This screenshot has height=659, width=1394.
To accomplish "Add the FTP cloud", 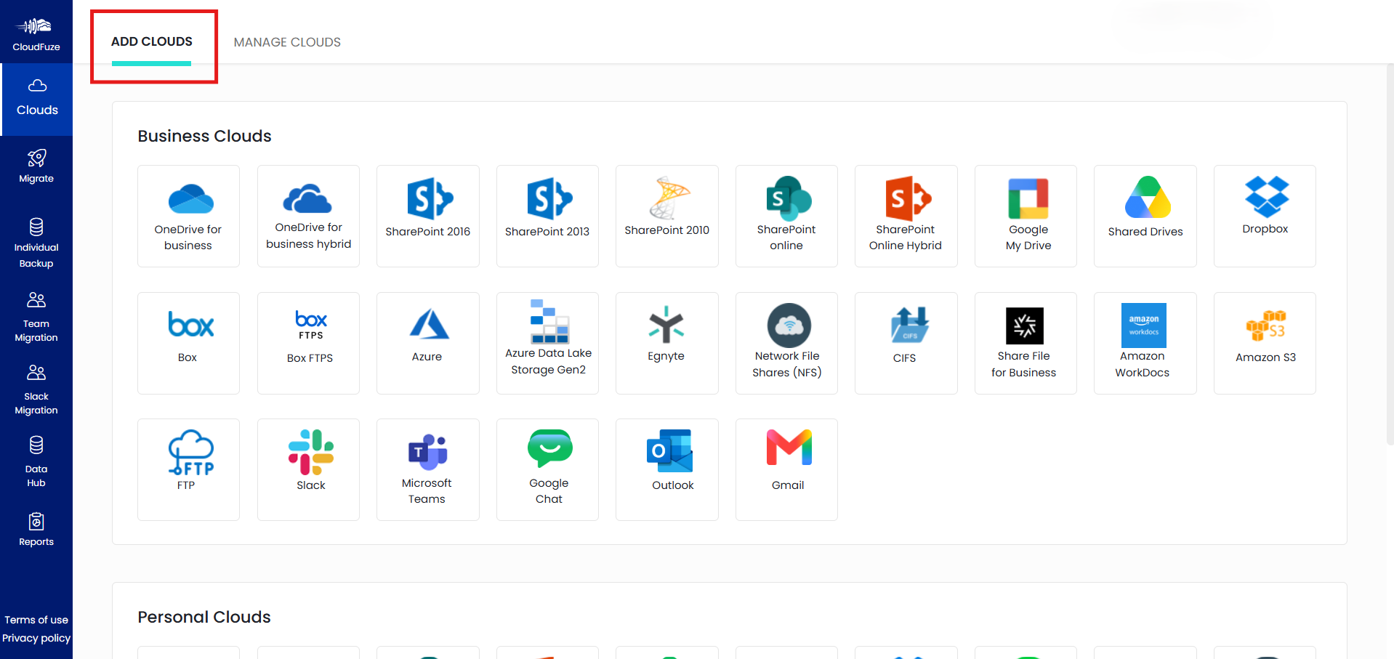I will [x=188, y=469].
